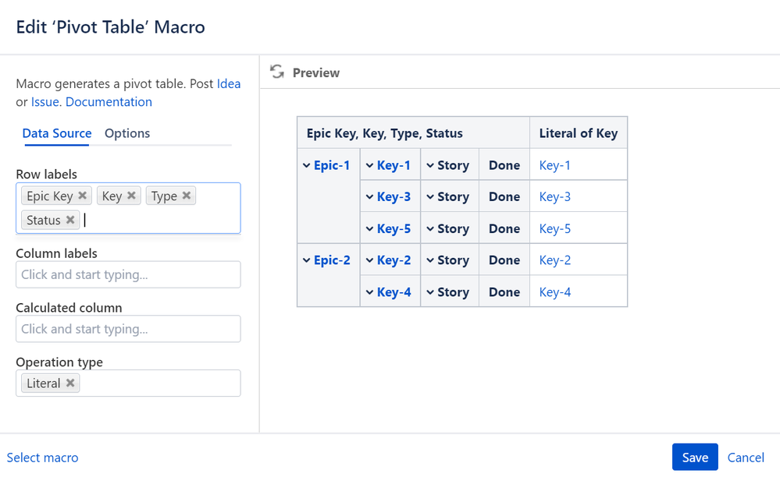The height and width of the screenshot is (477, 780).
Task: Remove the Epic Key row label tag
Action: (x=83, y=196)
